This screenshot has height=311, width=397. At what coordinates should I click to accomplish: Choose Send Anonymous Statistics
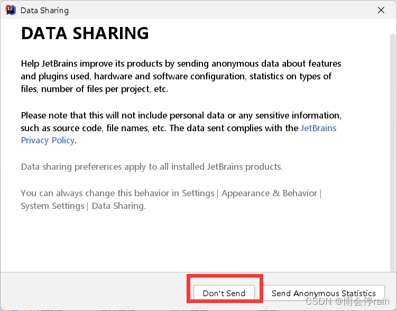click(324, 293)
